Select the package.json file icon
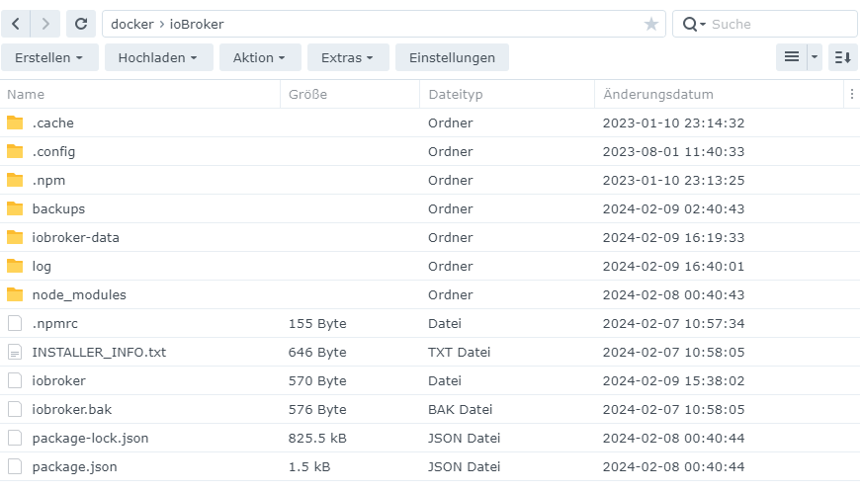Image resolution: width=862 pixels, height=491 pixels. tap(15, 466)
